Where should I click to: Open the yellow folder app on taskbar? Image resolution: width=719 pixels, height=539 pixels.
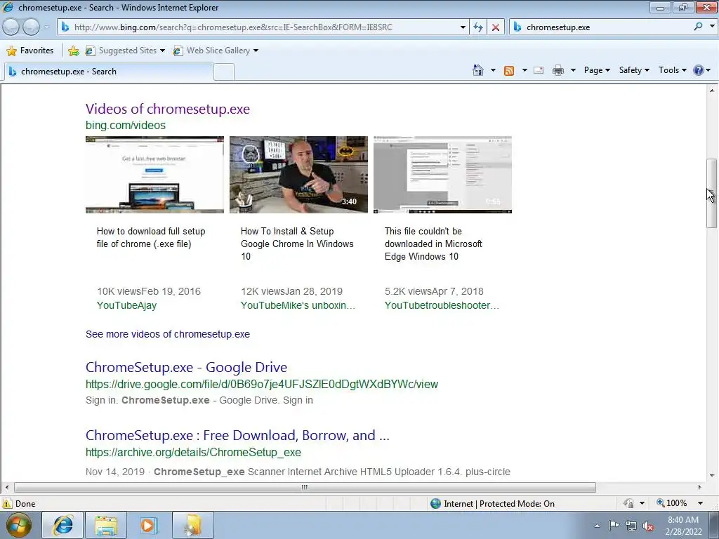point(193,525)
